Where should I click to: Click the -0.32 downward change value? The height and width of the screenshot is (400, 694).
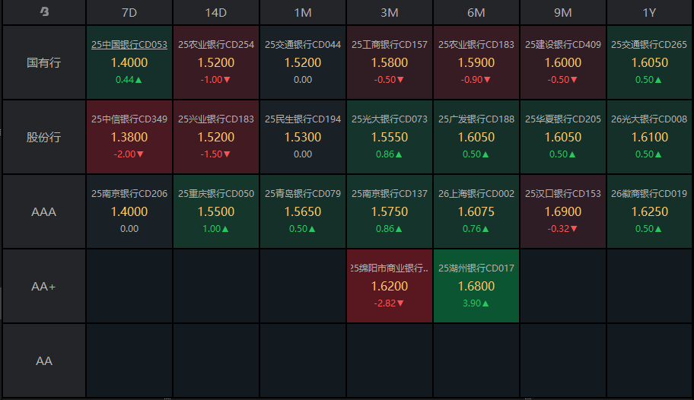(x=562, y=229)
